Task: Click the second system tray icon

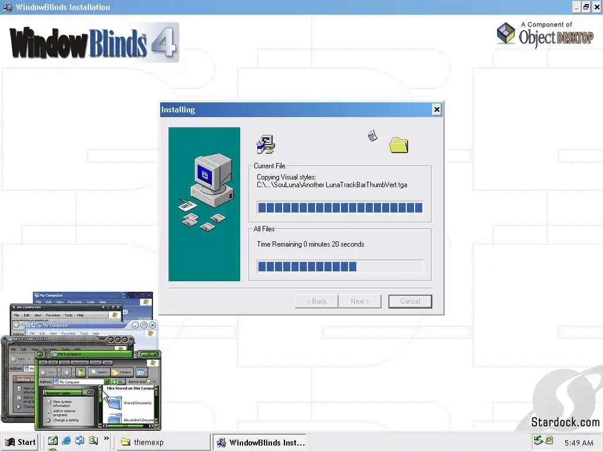Action: click(x=549, y=440)
